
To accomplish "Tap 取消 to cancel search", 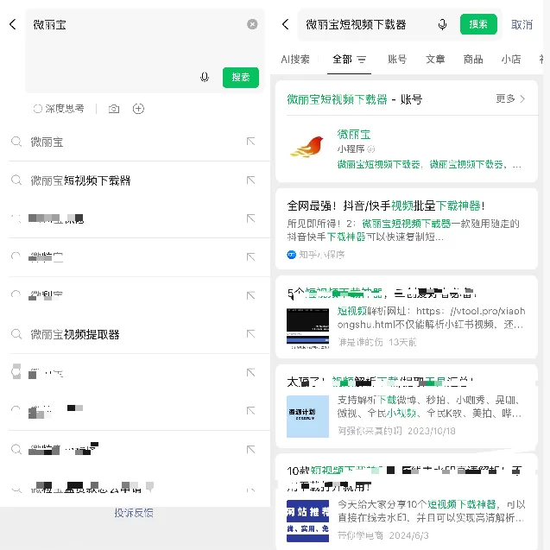I will click(522, 24).
